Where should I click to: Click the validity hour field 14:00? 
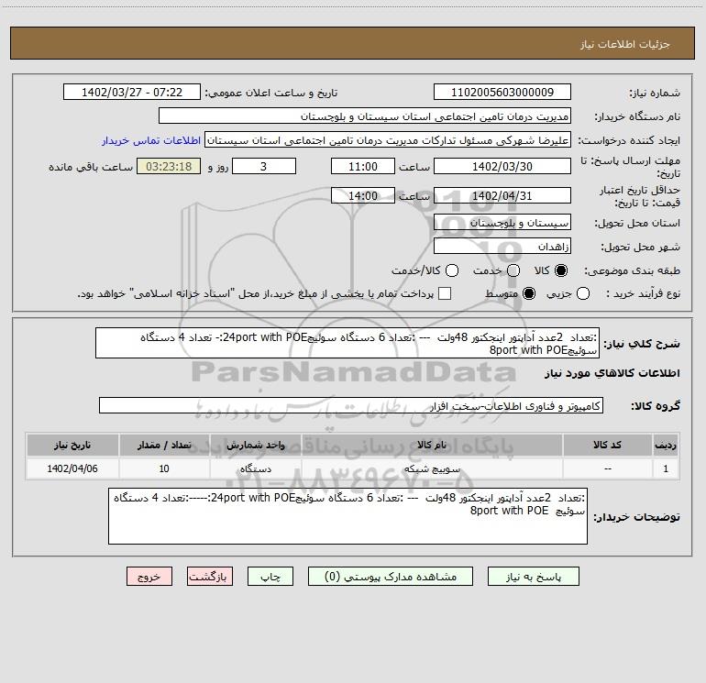[x=363, y=196]
